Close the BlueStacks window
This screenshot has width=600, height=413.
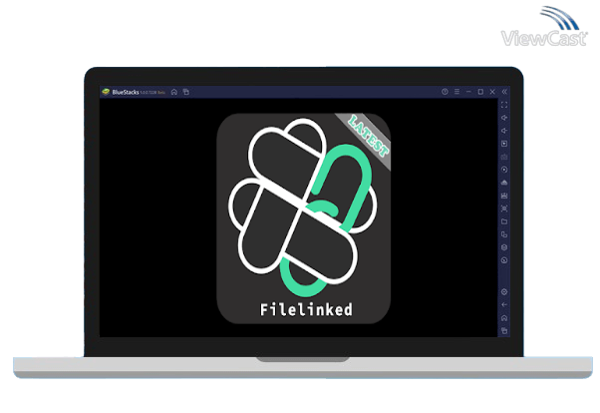pyautogui.click(x=492, y=92)
